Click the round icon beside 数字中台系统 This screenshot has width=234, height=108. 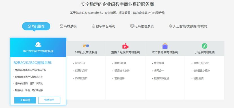point(93,27)
